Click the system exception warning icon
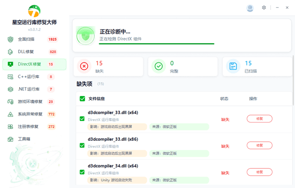 click(10, 114)
